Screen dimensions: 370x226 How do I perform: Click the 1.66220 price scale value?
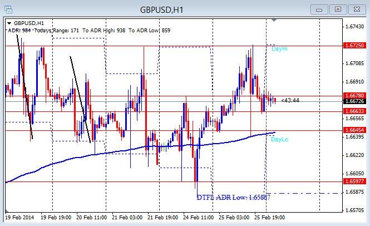[x=354, y=155]
